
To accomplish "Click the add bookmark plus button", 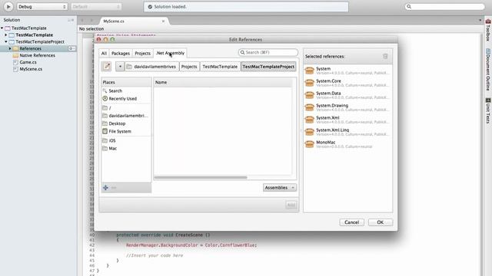I will [x=105, y=188].
